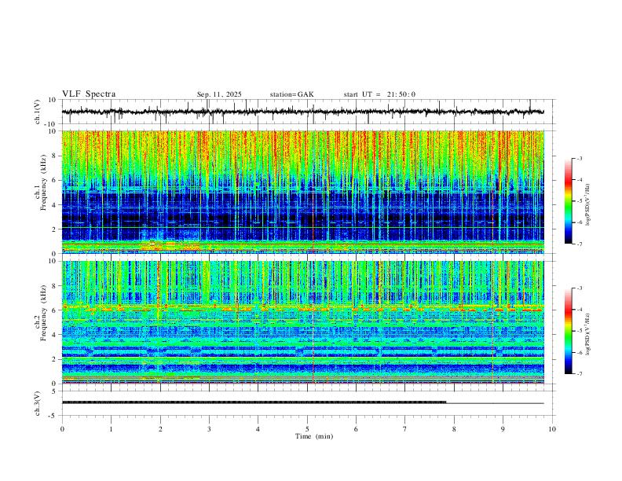Click the time axis tick label "9"
Viewport: 622px width, 481px height.
[503, 429]
